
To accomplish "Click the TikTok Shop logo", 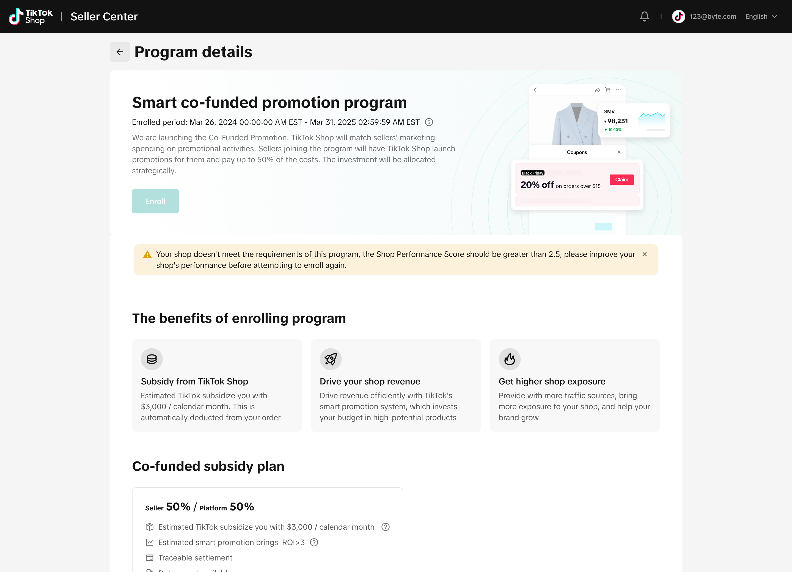I will click(x=31, y=16).
